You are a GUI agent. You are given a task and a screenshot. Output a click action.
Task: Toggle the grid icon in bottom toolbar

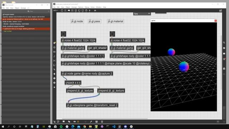pos(78,121)
